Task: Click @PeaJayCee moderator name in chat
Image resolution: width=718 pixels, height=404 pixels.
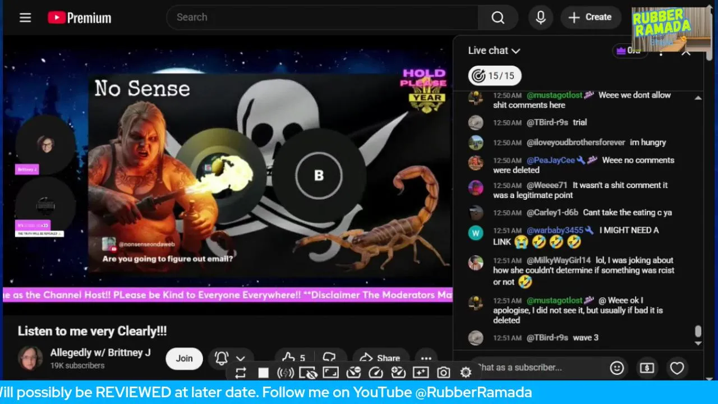Action: click(551, 160)
